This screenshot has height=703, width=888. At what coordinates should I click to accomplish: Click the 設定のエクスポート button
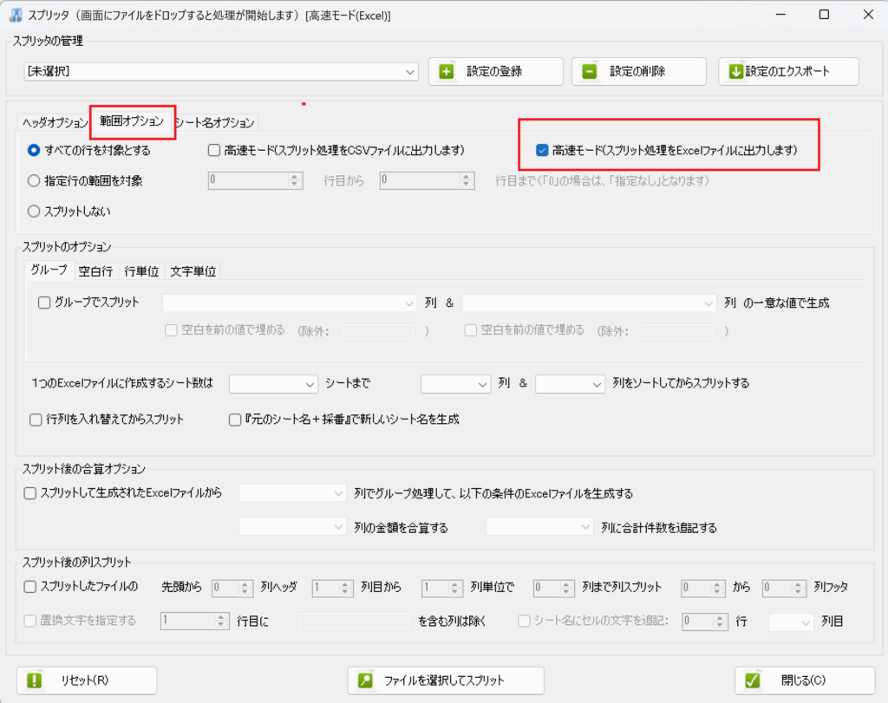click(x=788, y=71)
